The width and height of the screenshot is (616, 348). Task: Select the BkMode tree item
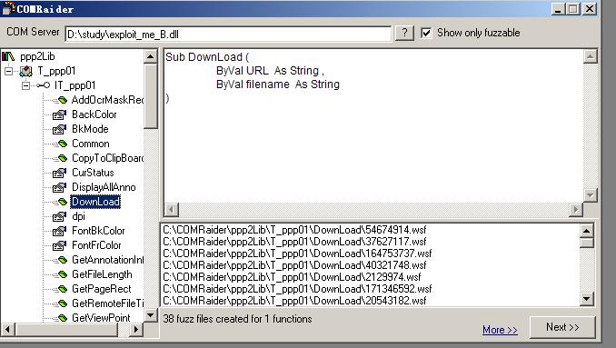tap(90, 129)
